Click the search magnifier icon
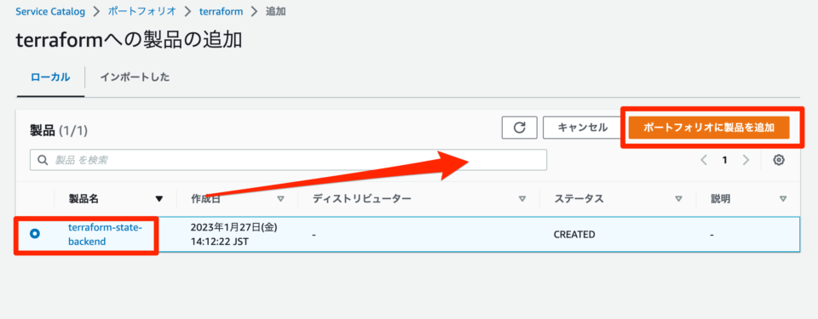818x319 pixels. click(43, 160)
